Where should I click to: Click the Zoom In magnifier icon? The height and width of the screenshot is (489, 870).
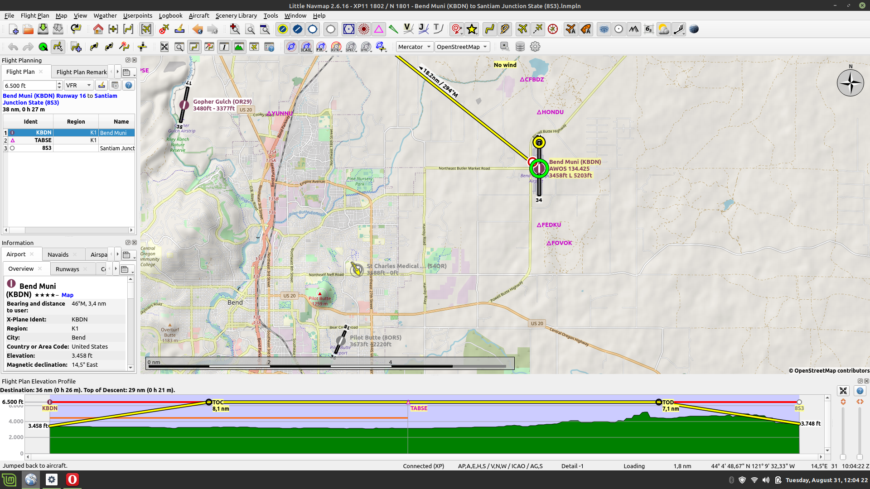pos(235,29)
